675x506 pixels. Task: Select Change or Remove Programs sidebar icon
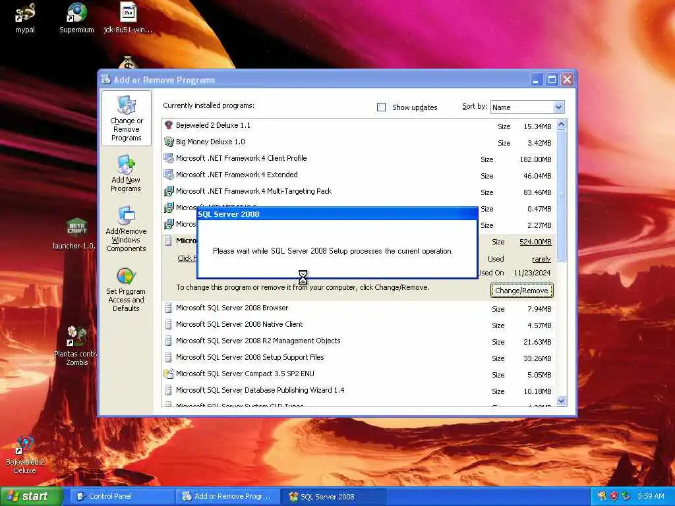(x=126, y=119)
